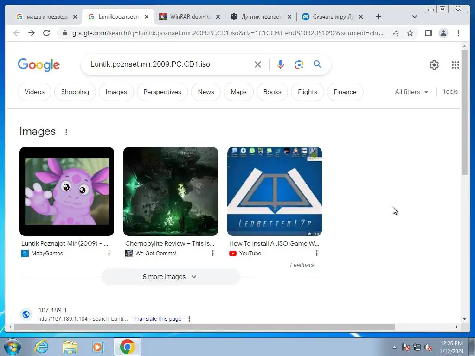Bookmark this tab with star
The width and height of the screenshot is (475, 356).
[x=410, y=33]
